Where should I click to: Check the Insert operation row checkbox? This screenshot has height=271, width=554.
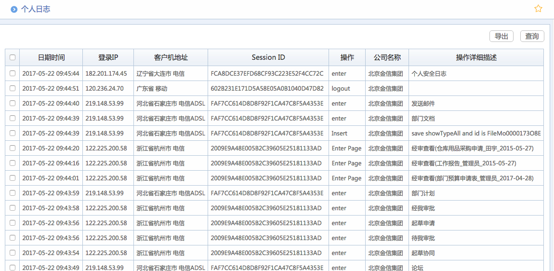tap(13, 134)
